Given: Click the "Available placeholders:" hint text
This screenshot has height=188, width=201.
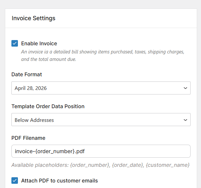Looking at the screenshot, I should click(x=40, y=165).
